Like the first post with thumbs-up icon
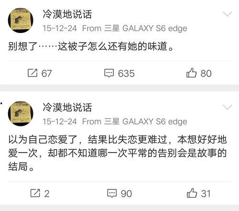The width and height of the screenshot is (239, 211). 191,73
